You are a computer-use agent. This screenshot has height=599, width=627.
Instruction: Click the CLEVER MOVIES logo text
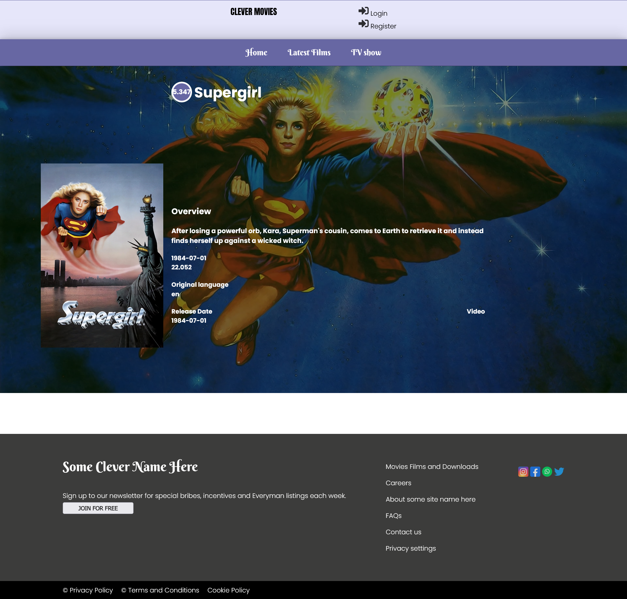[253, 12]
